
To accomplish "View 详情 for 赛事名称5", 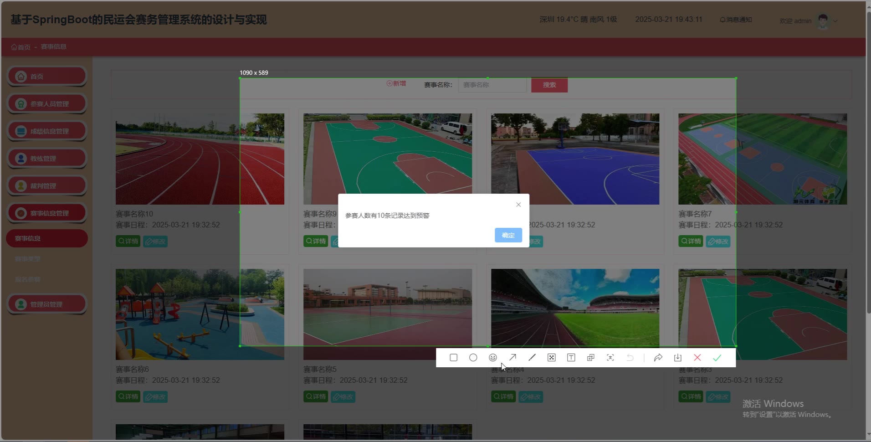I will pyautogui.click(x=316, y=396).
